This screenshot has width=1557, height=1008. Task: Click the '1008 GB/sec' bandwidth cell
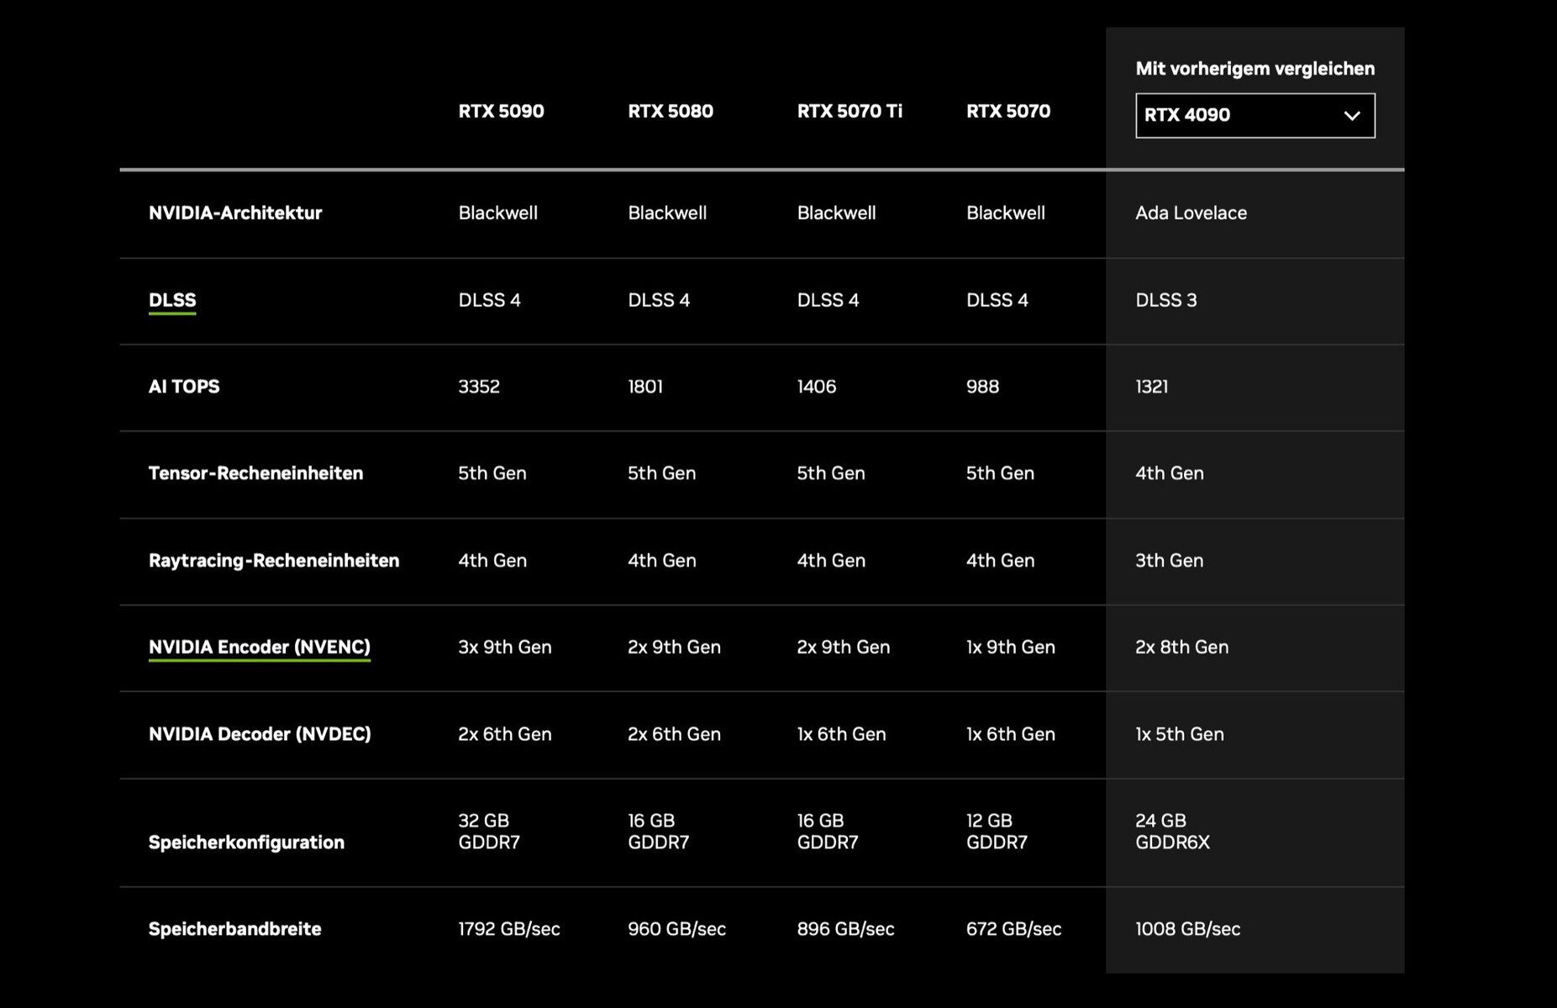pyautogui.click(x=1188, y=929)
